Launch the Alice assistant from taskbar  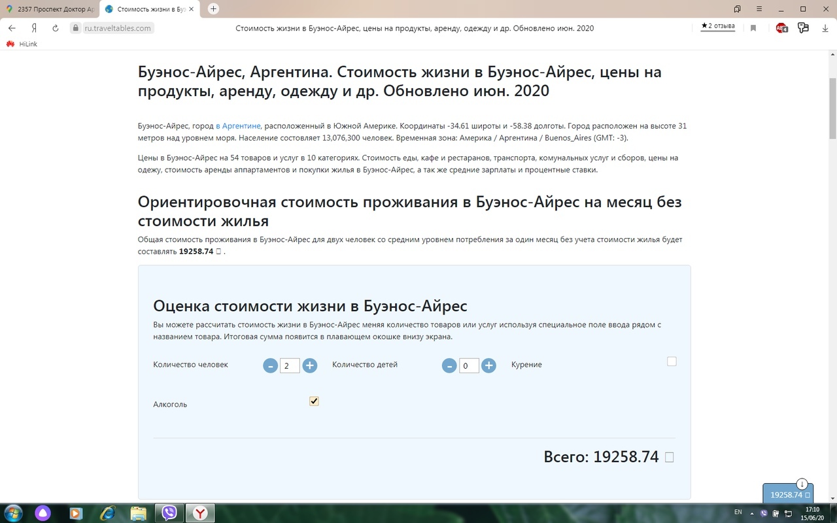(x=43, y=513)
